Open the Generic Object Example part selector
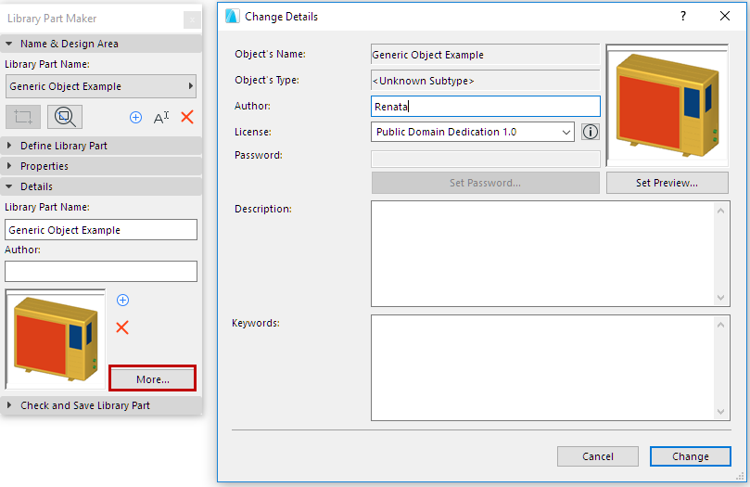Viewport: 750px width, 487px height. [101, 86]
